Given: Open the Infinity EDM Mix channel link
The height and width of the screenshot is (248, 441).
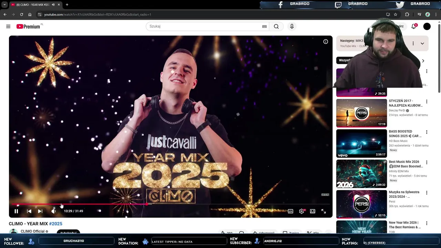Looking at the screenshot, I should 399,171.
